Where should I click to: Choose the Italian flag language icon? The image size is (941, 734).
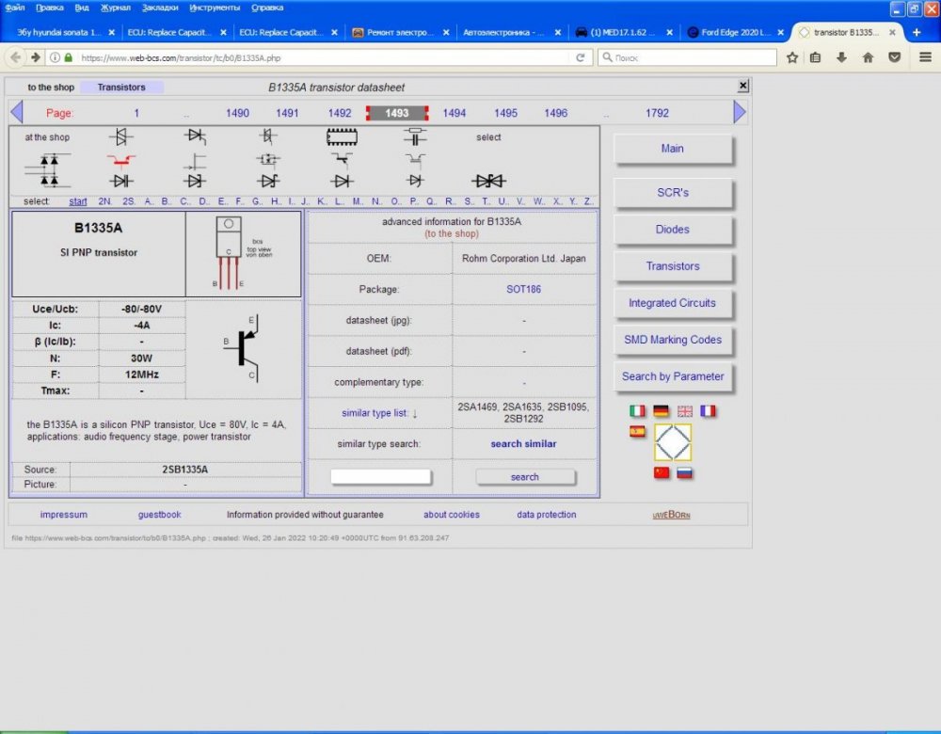[x=637, y=411]
